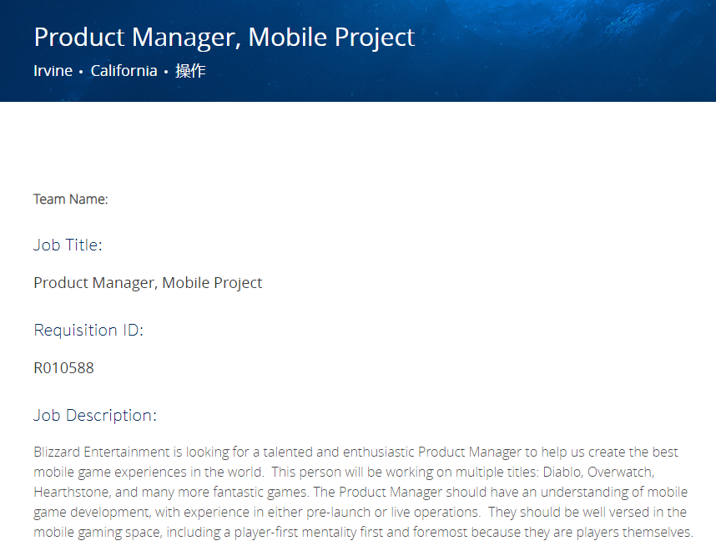
Task: Click the Job Description heading
Action: point(95,415)
